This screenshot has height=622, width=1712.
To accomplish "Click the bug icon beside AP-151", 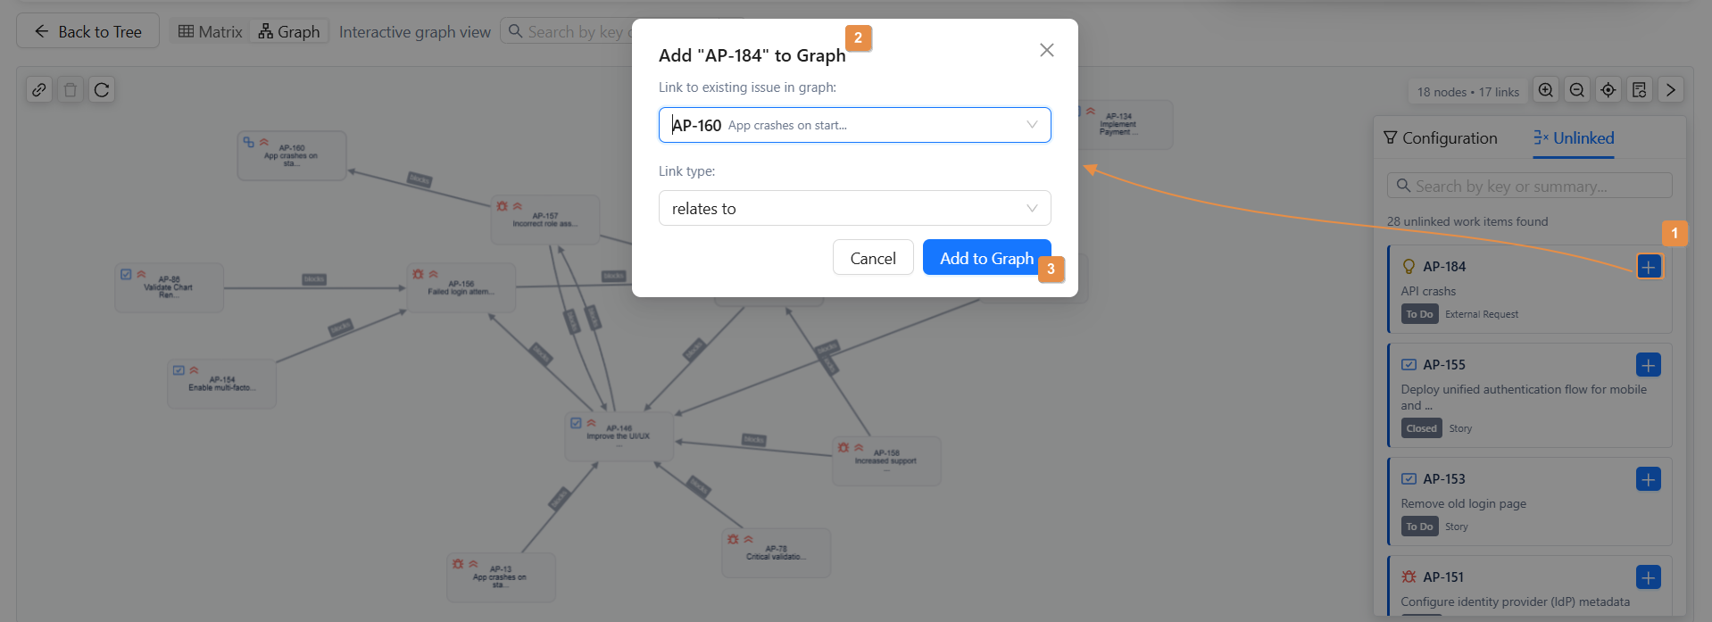I will [1409, 576].
